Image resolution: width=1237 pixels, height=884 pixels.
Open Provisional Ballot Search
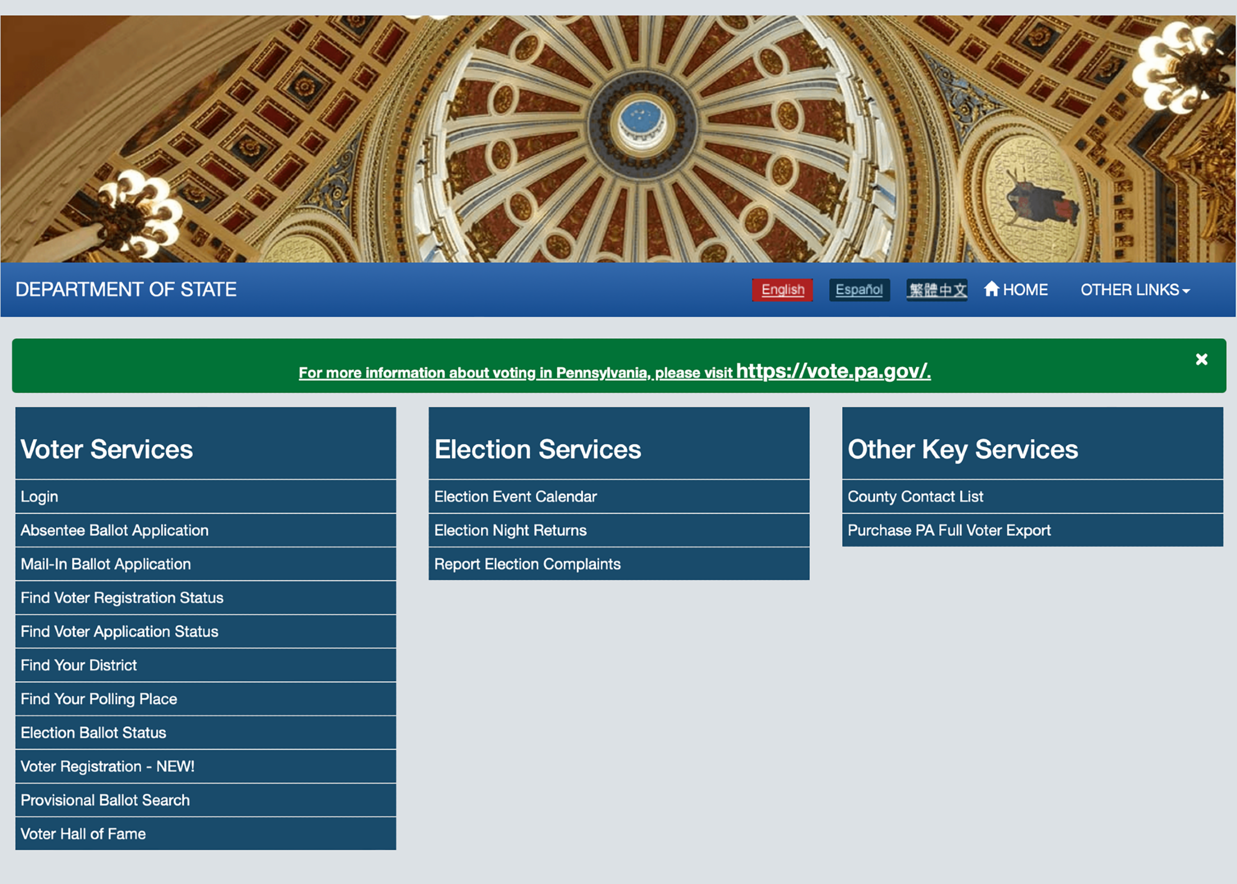point(105,800)
